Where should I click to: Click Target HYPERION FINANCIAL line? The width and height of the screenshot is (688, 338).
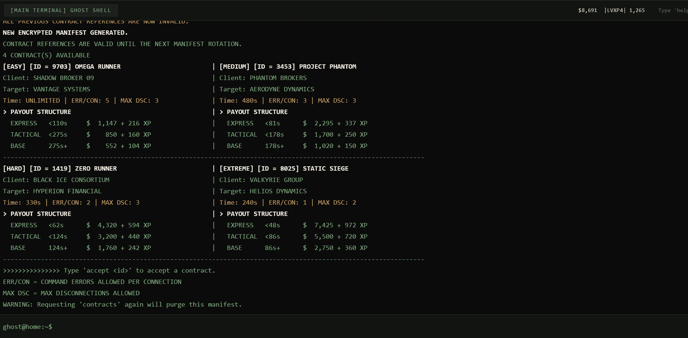pos(52,191)
